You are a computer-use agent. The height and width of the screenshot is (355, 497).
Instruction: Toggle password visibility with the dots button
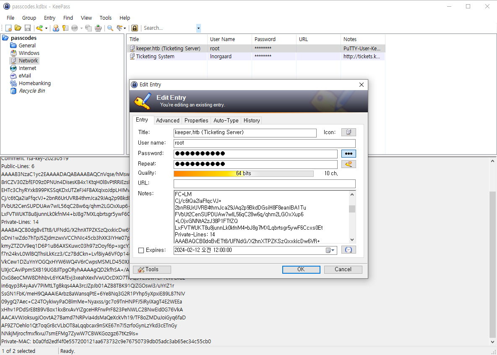pos(349,153)
